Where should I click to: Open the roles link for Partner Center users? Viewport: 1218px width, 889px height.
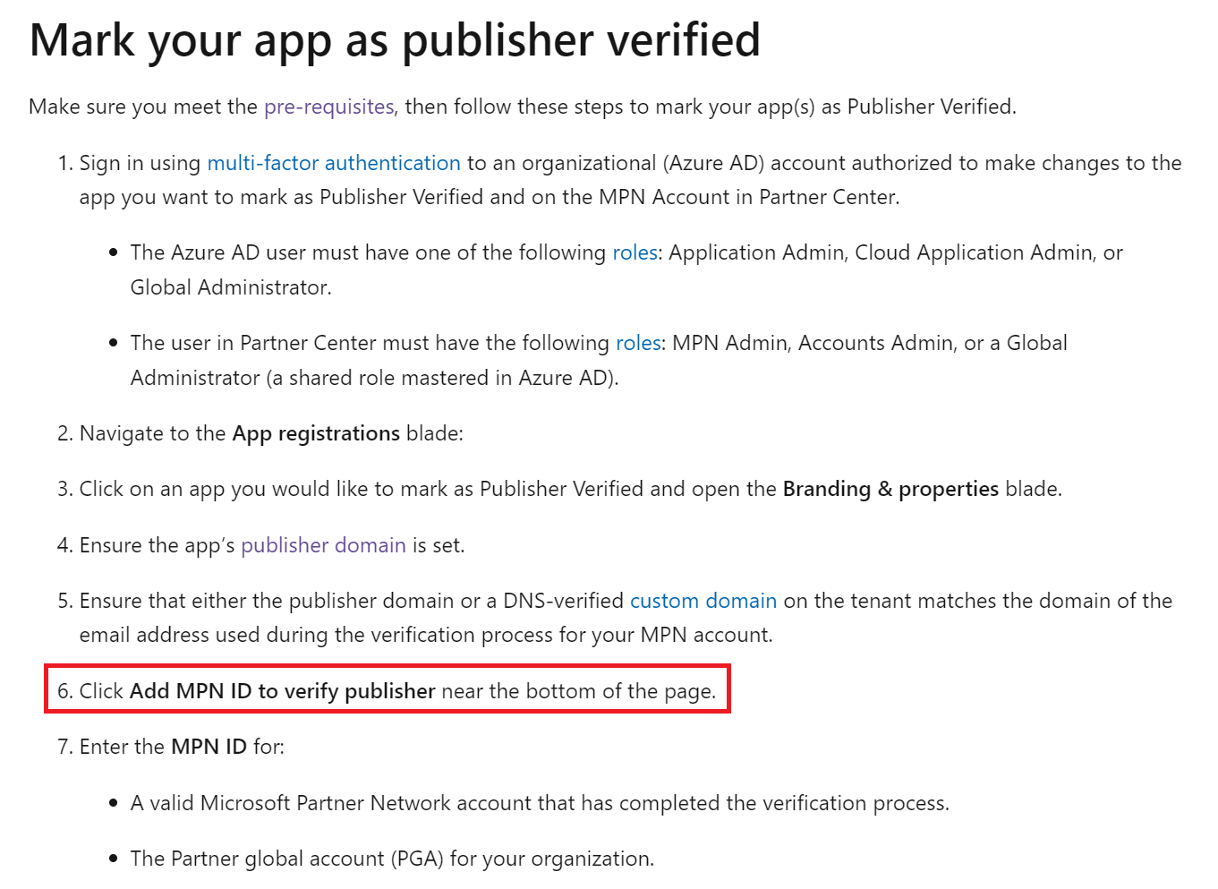(x=637, y=343)
